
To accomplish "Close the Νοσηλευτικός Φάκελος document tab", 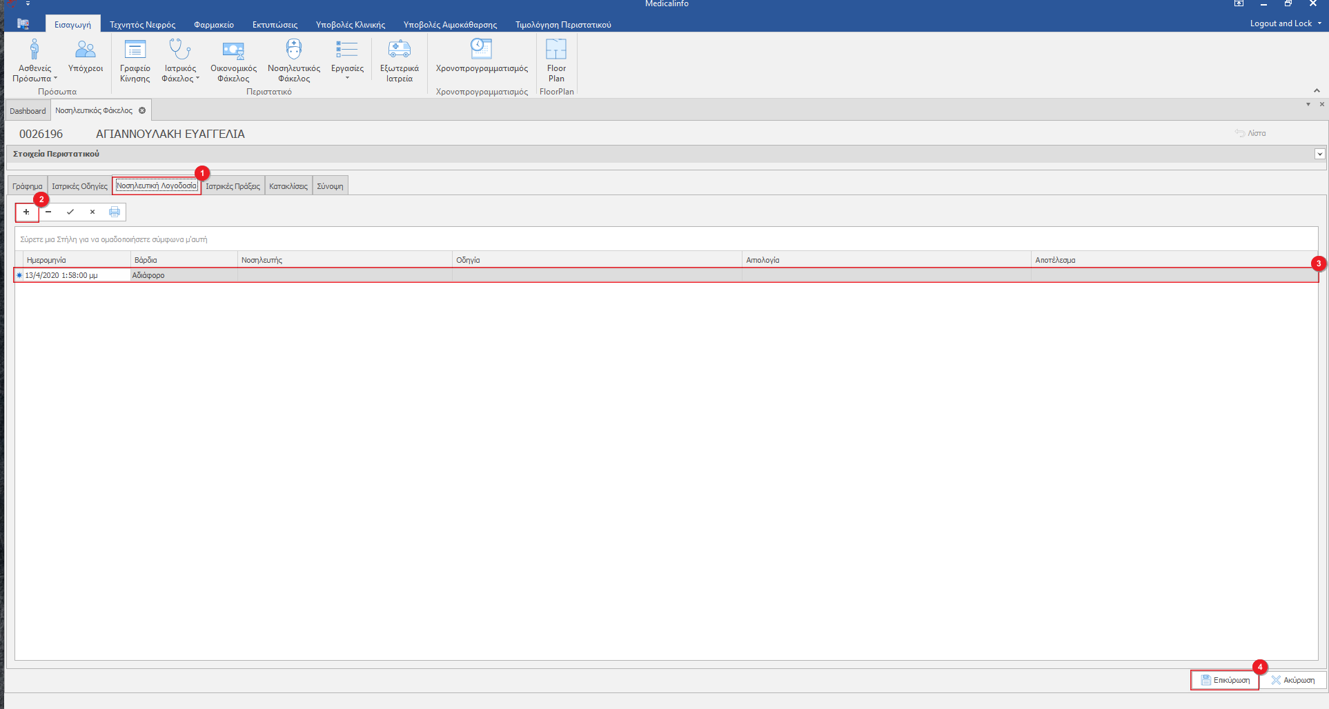I will (142, 110).
